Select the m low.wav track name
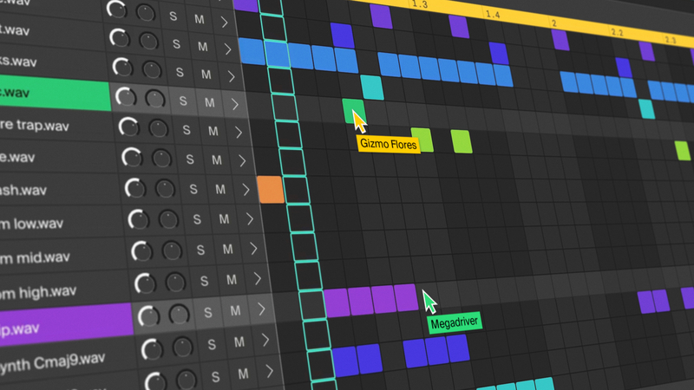This screenshot has width=694, height=390. point(31,224)
